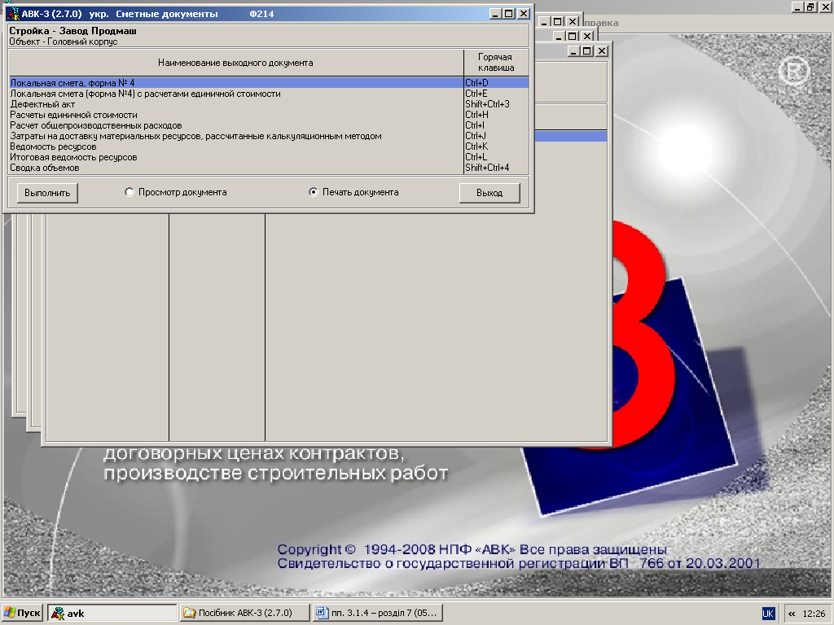This screenshot has height=625, width=834.
Task: Click the 'Выход' button
Action: pos(489,193)
